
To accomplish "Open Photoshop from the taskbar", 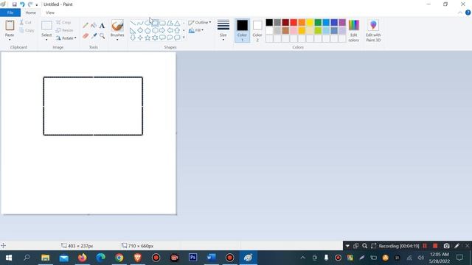I will [x=193, y=258].
